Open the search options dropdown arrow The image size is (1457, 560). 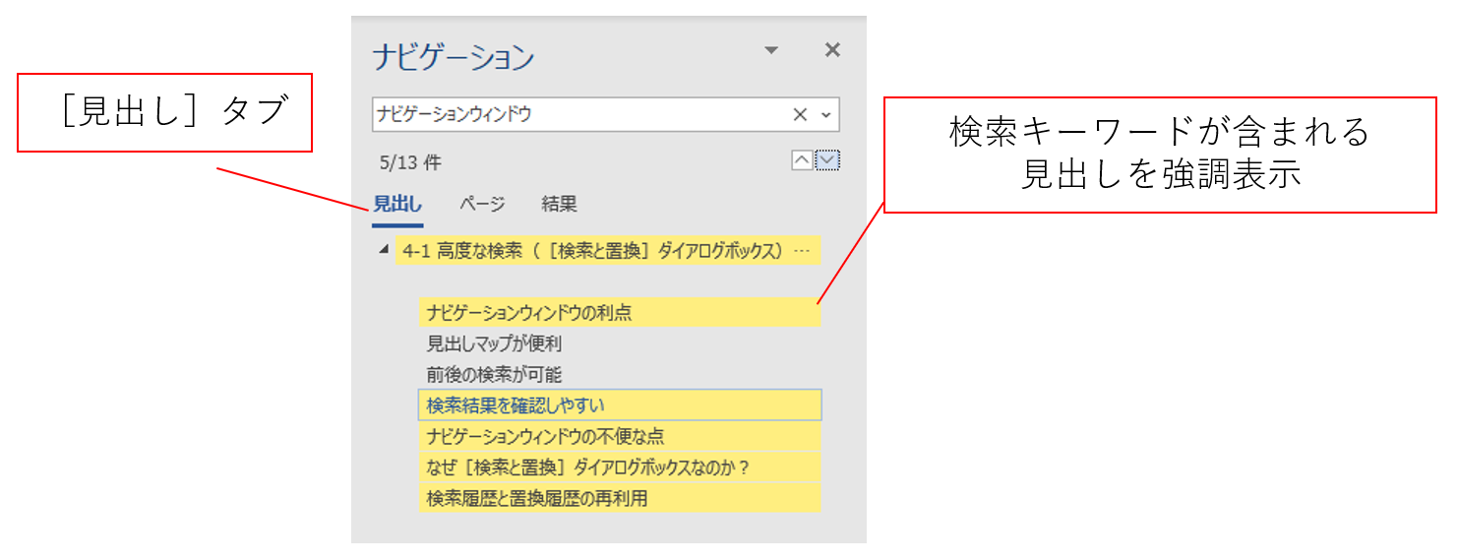[826, 115]
